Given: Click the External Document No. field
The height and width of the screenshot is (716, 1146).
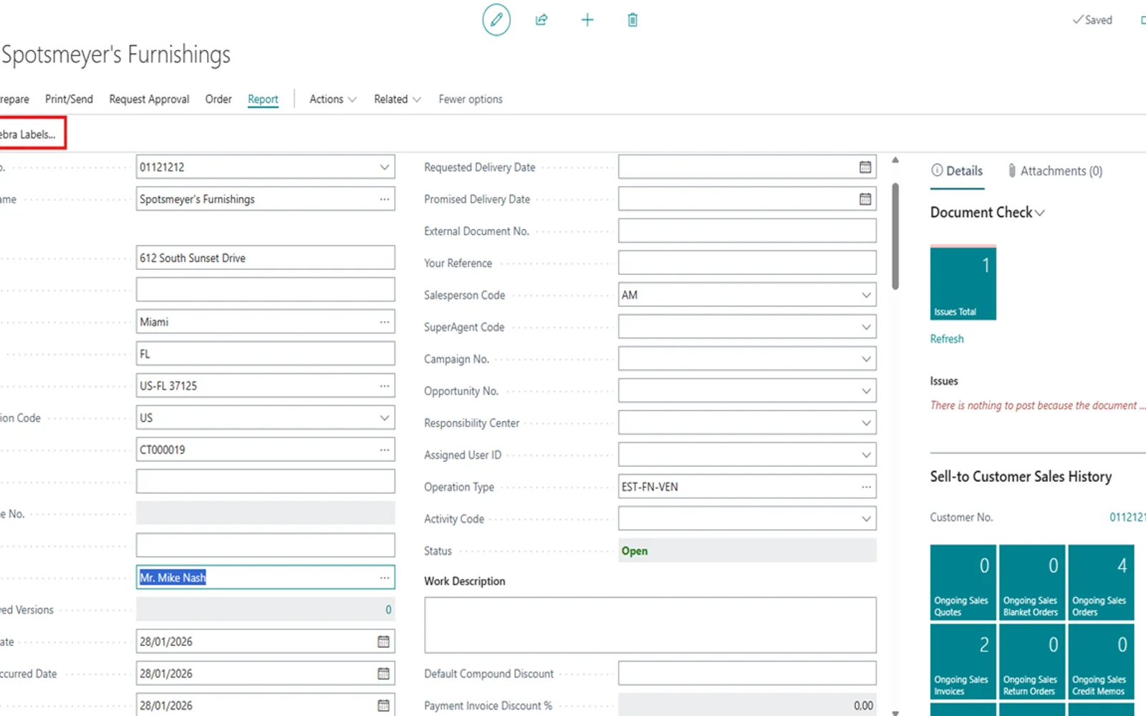Looking at the screenshot, I should [747, 231].
